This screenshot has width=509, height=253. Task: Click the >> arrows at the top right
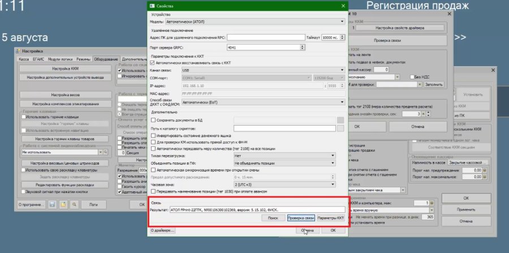pos(460,37)
